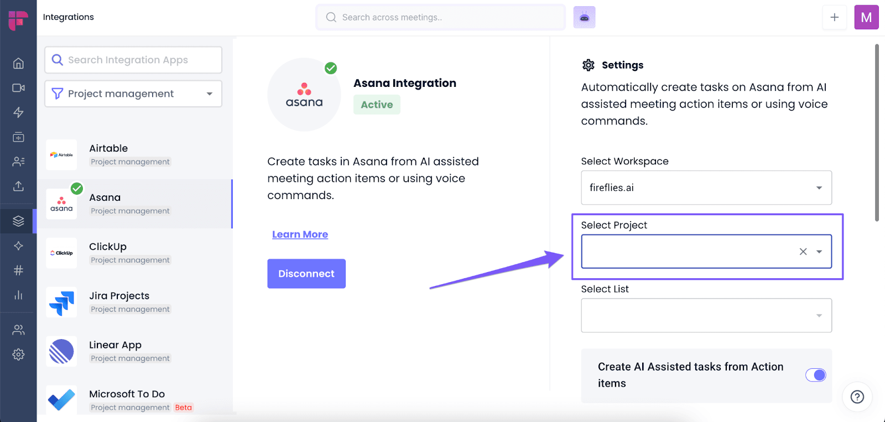Clear the Select Project field with X

coord(803,252)
